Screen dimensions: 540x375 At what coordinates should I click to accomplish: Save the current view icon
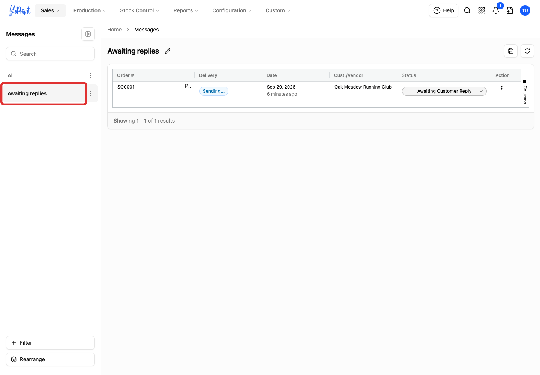pyautogui.click(x=511, y=51)
